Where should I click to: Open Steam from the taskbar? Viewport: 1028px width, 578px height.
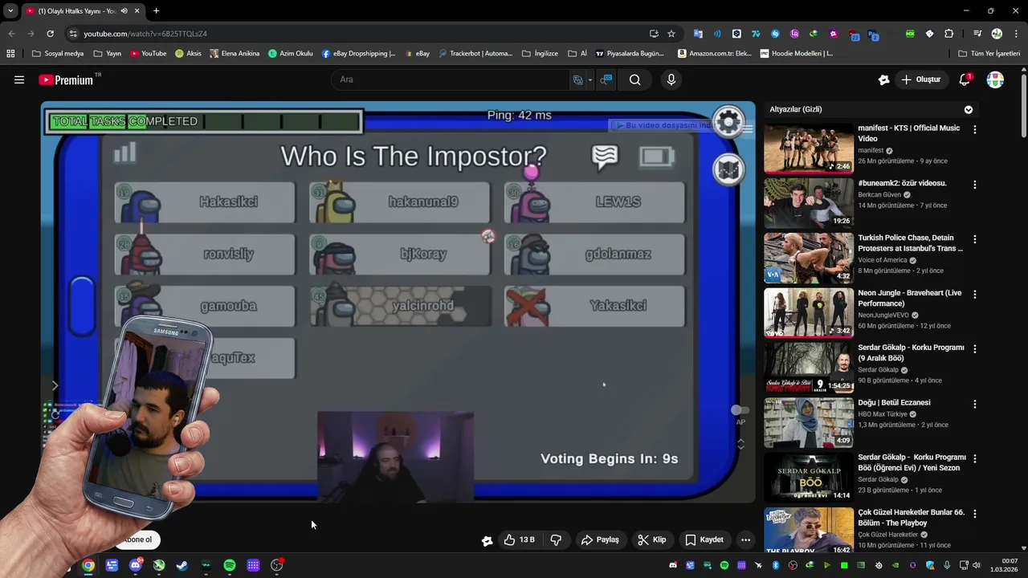(x=182, y=565)
